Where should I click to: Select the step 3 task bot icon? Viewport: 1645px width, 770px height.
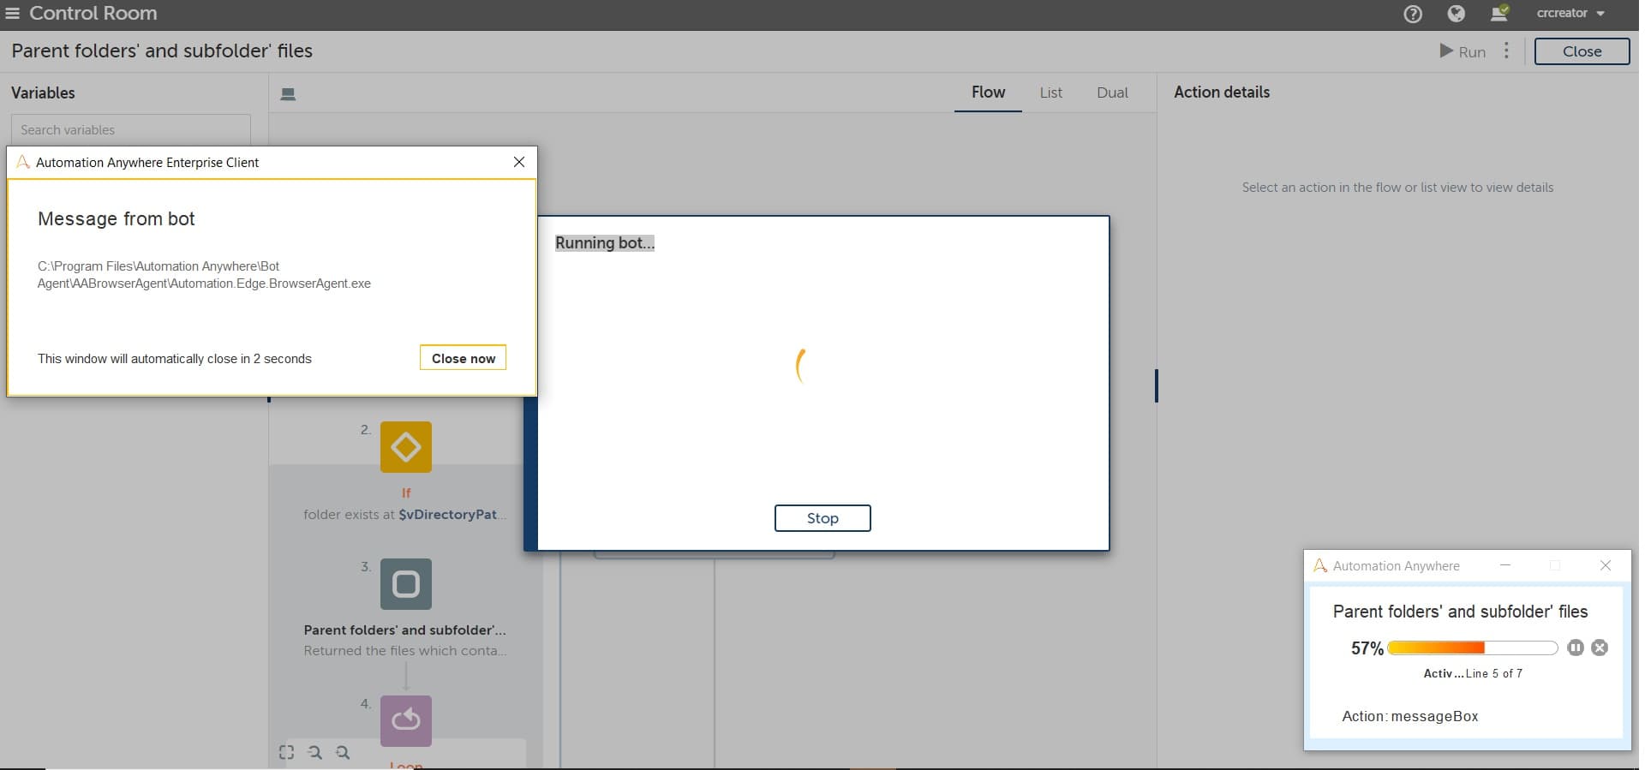point(406,584)
